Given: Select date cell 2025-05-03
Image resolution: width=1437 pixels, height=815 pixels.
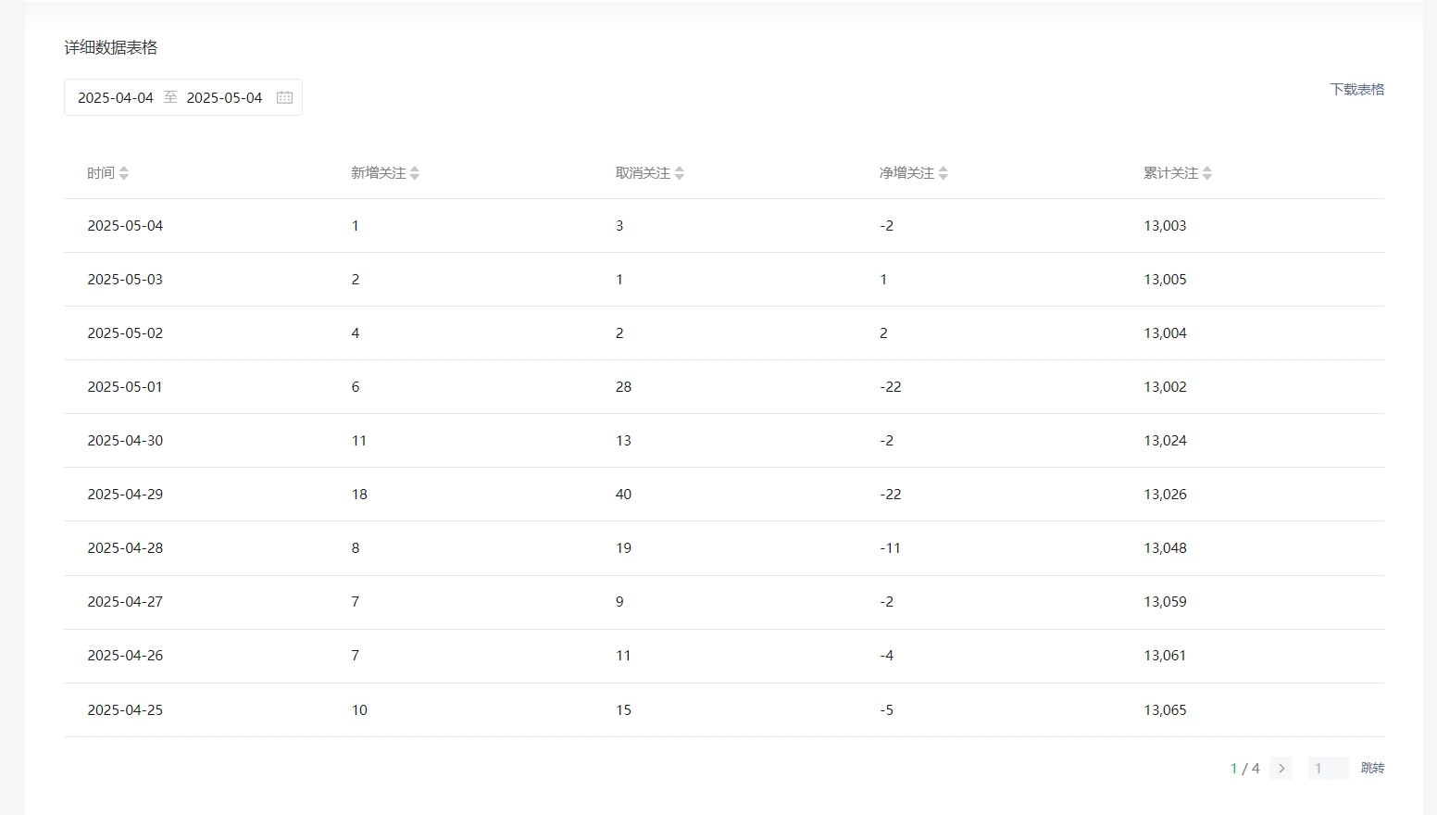Looking at the screenshot, I should click(x=125, y=280).
